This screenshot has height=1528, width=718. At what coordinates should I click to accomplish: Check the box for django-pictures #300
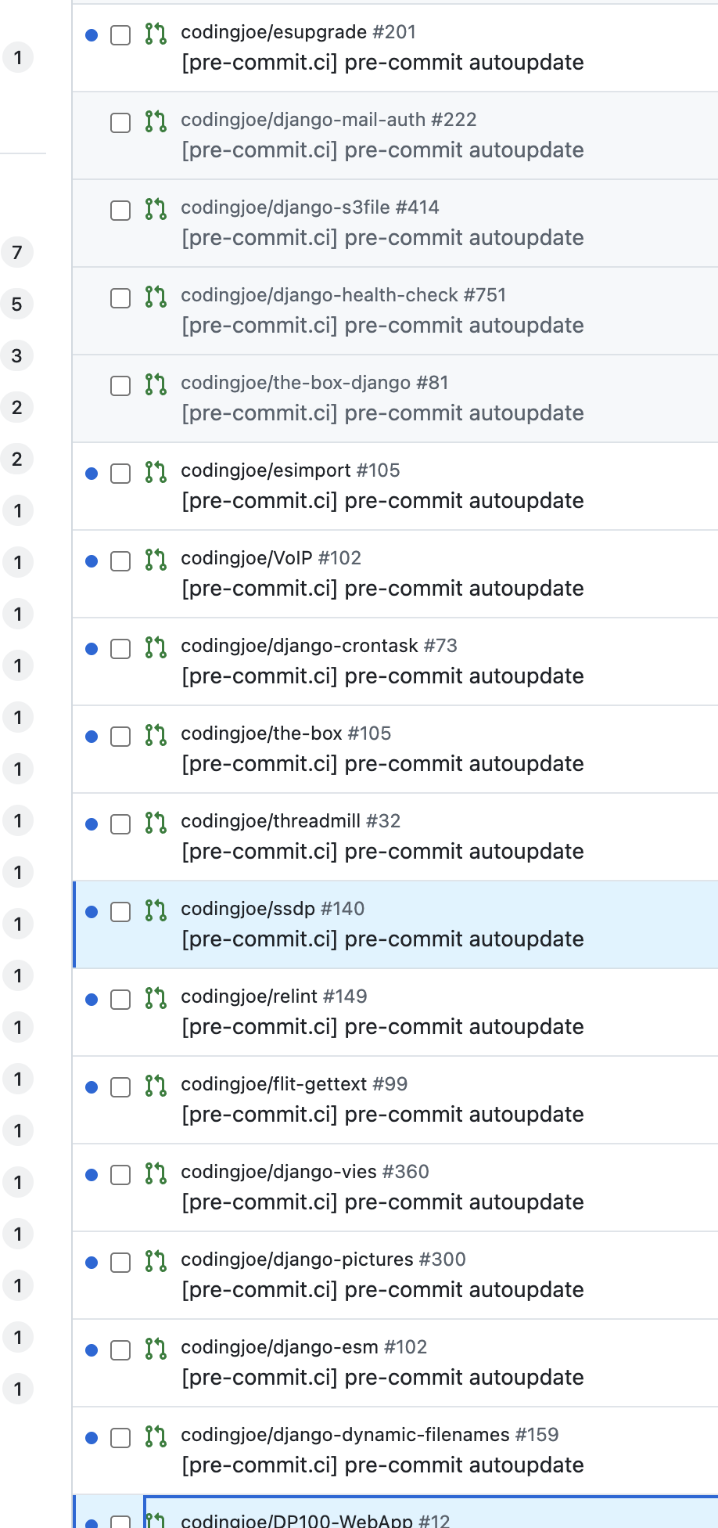point(120,1263)
